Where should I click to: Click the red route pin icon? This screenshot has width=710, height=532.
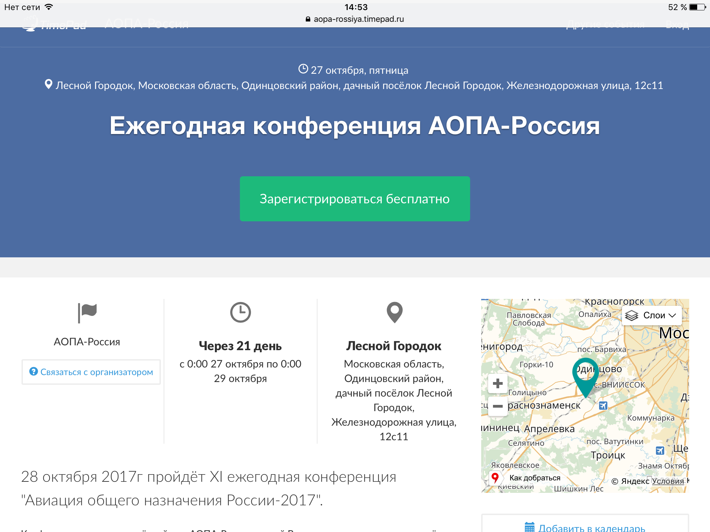(x=495, y=478)
